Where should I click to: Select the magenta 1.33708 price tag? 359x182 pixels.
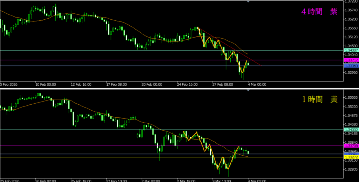(351, 146)
